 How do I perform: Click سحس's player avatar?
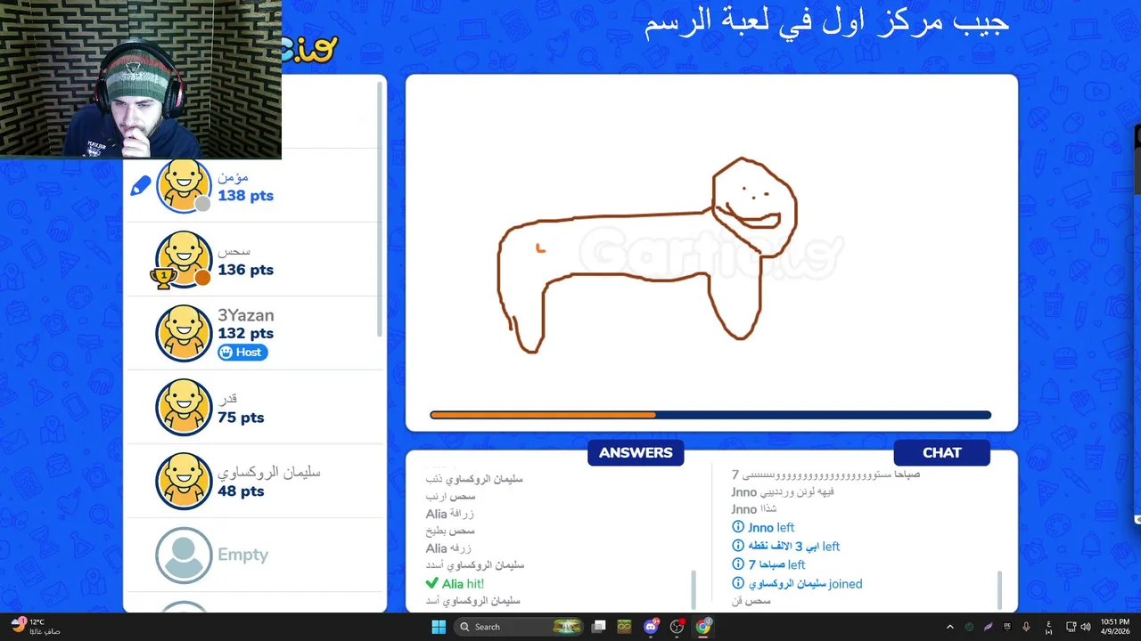184,260
